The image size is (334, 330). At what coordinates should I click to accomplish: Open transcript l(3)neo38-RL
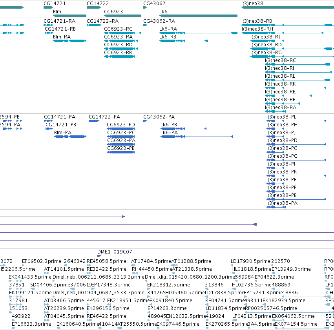point(280,76)
